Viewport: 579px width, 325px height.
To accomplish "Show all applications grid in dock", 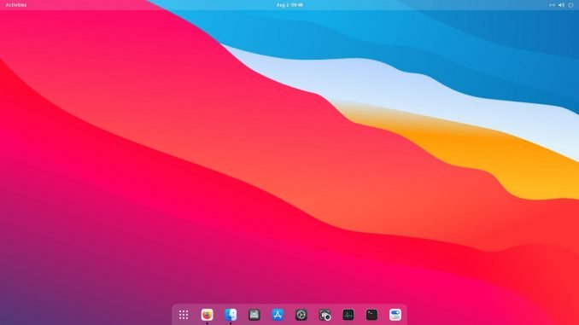I will click(184, 315).
